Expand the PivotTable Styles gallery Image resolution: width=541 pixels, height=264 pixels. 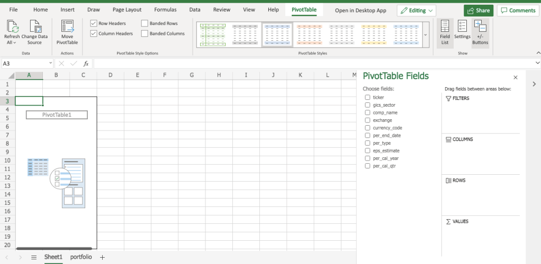pyautogui.click(x=426, y=35)
